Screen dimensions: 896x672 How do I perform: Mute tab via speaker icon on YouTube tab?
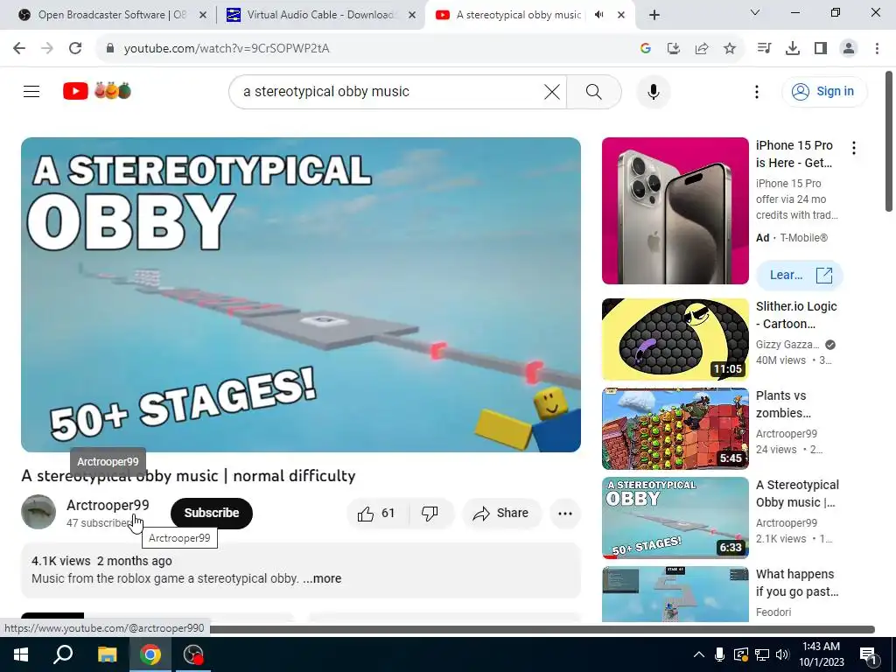pos(598,15)
